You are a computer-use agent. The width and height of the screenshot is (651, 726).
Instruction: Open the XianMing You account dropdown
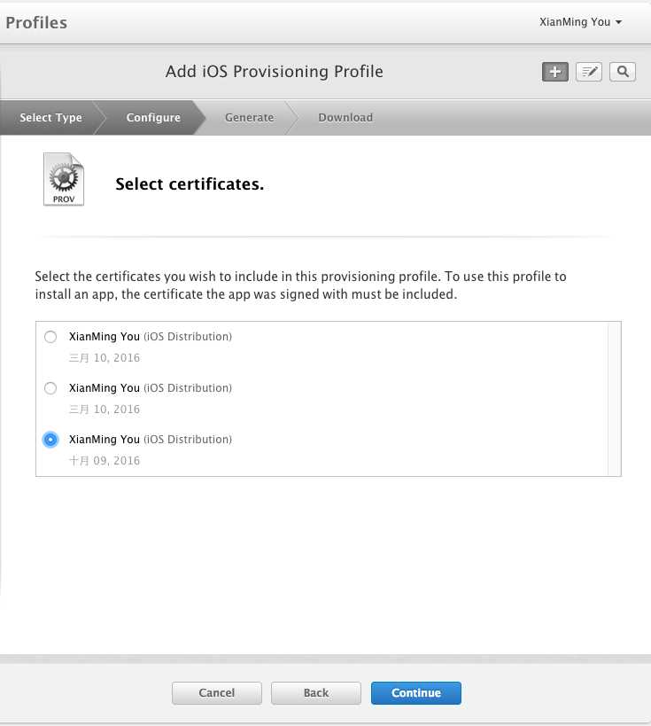(580, 22)
